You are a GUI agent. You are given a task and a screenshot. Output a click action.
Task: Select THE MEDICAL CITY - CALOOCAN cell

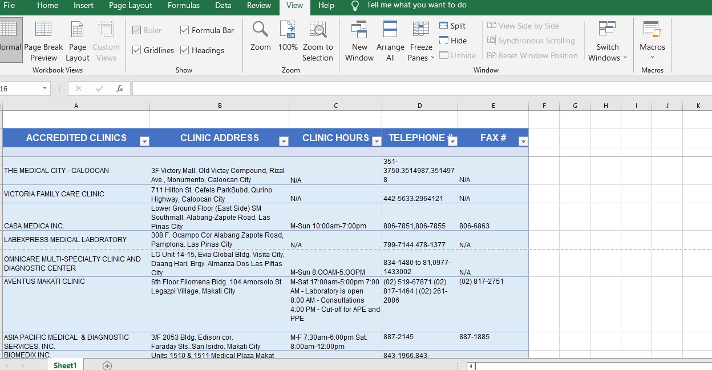pyautogui.click(x=76, y=171)
